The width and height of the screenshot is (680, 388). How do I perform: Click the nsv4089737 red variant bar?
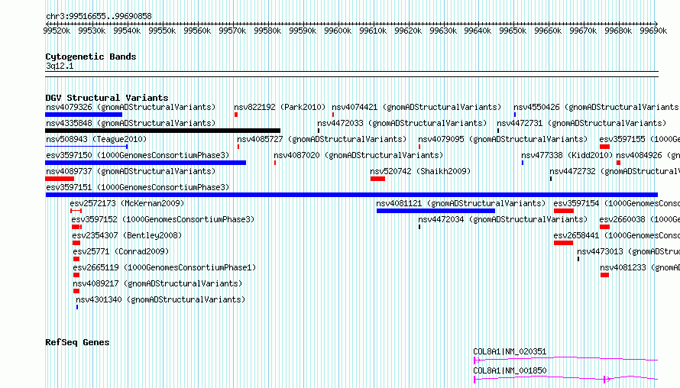[60, 179]
